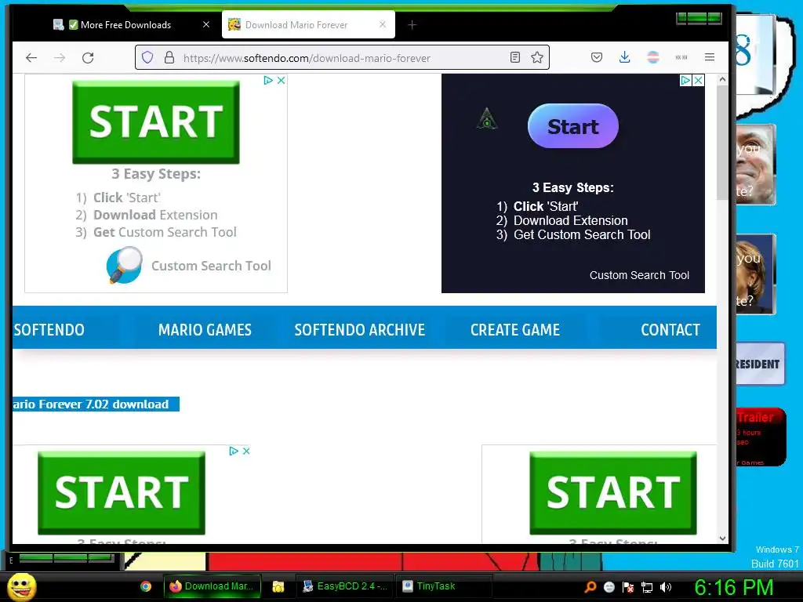Open the SOFTENDO nav item
Image resolution: width=803 pixels, height=602 pixels.
49,330
